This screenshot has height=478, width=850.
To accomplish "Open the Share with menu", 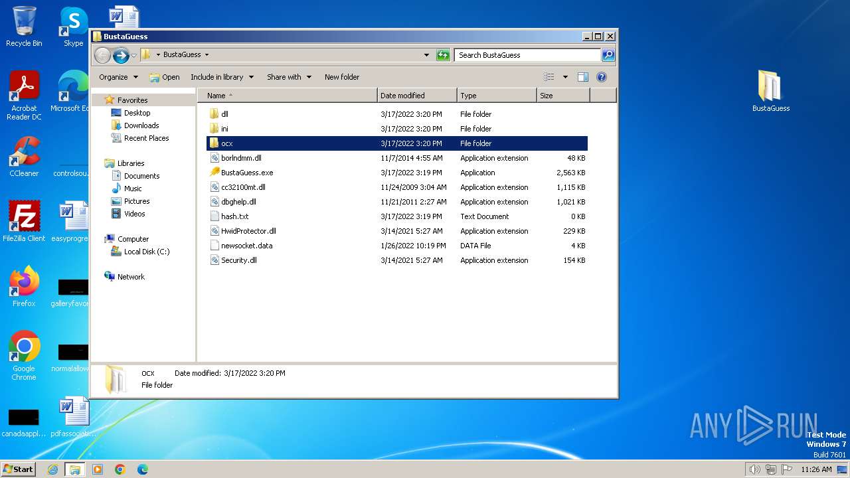I will coord(289,77).
